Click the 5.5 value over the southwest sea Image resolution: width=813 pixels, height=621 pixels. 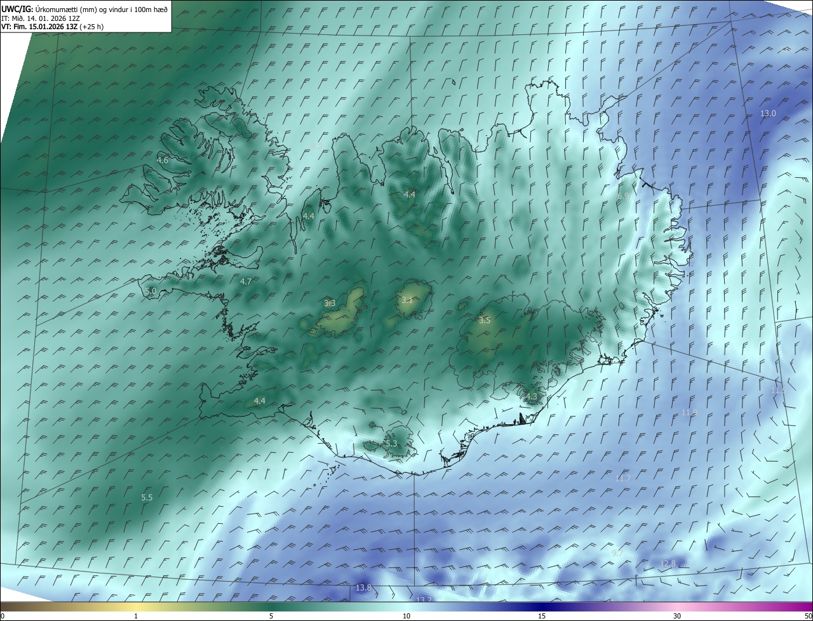coord(147,497)
